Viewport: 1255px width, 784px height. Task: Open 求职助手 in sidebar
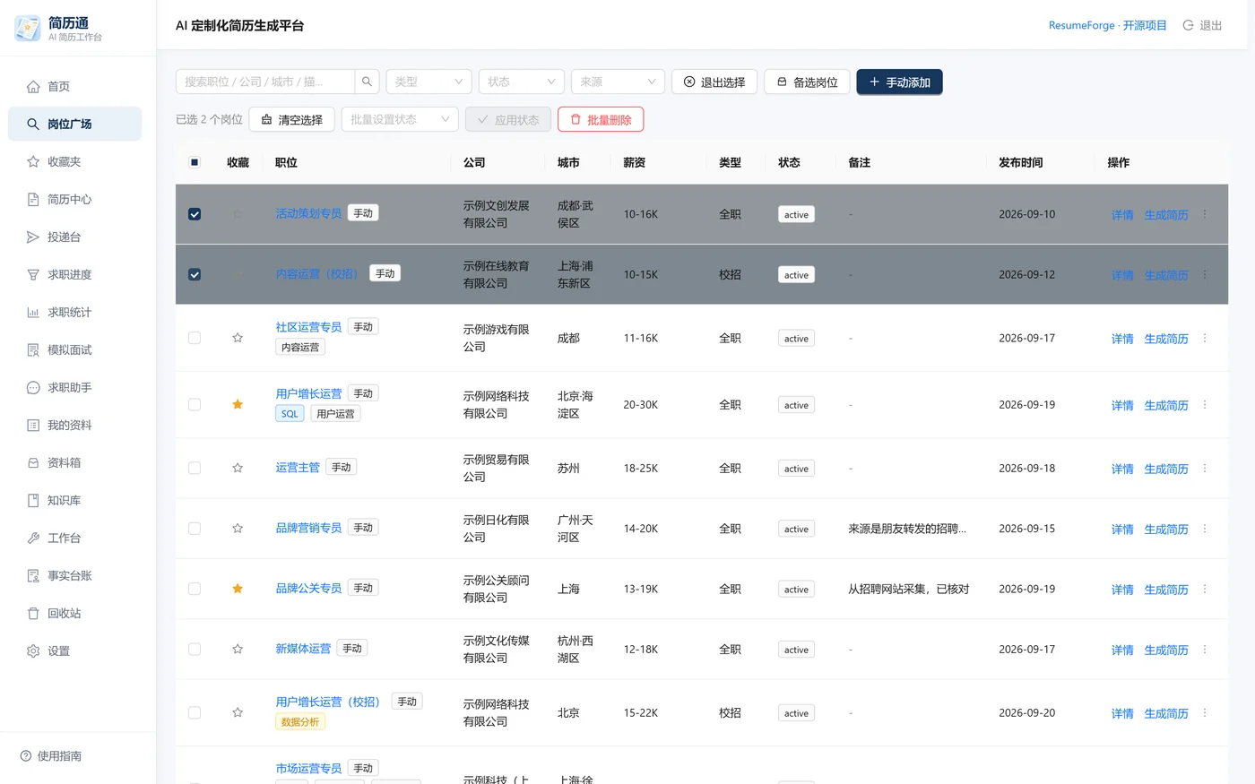(x=75, y=387)
